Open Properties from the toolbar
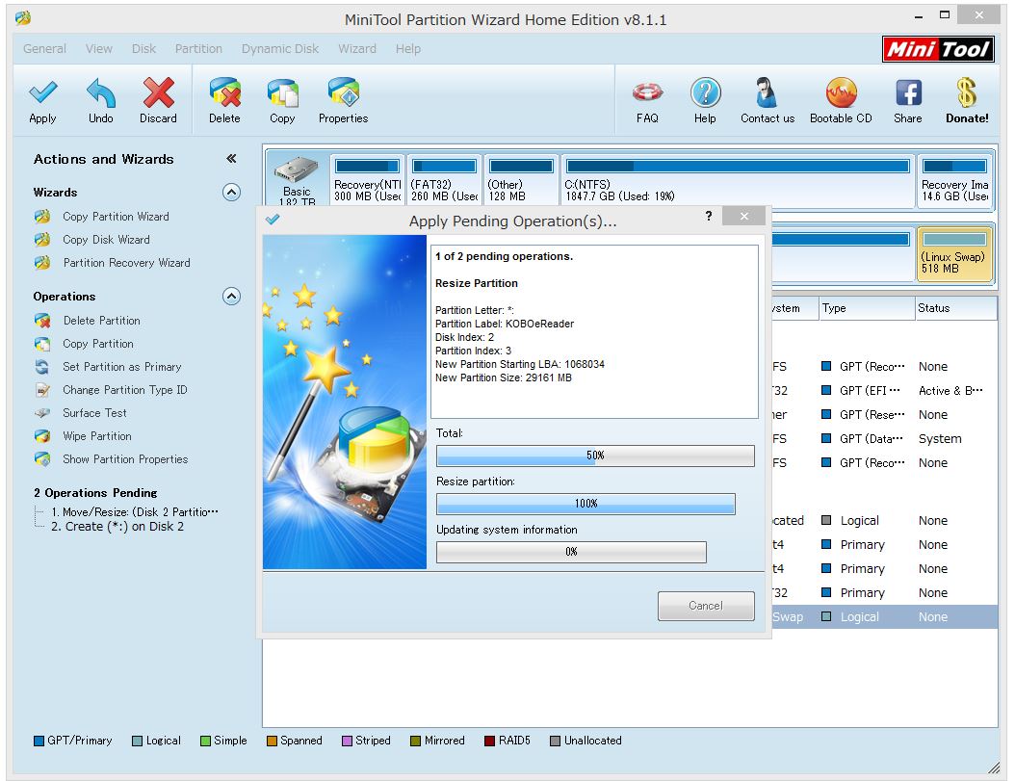This screenshot has height=781, width=1015. [x=344, y=92]
